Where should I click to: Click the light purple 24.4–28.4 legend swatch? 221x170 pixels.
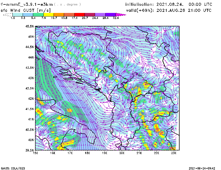coord(100,15)
